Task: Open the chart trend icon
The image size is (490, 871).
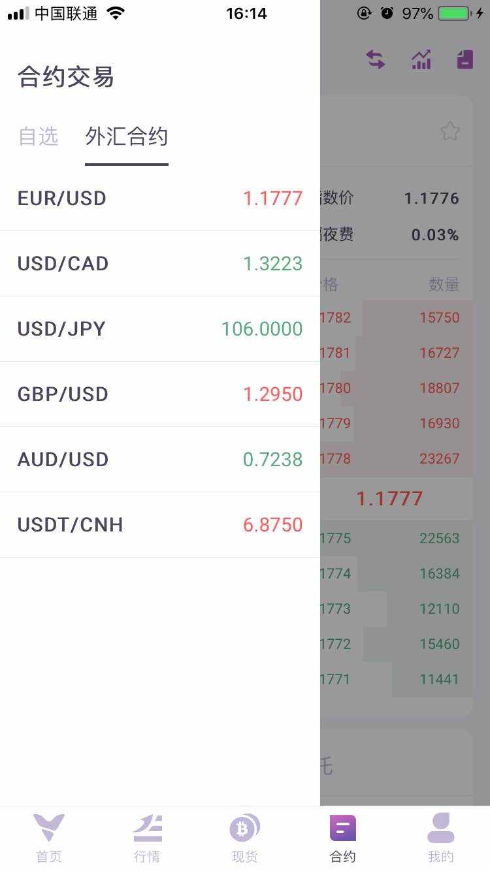Action: click(421, 60)
